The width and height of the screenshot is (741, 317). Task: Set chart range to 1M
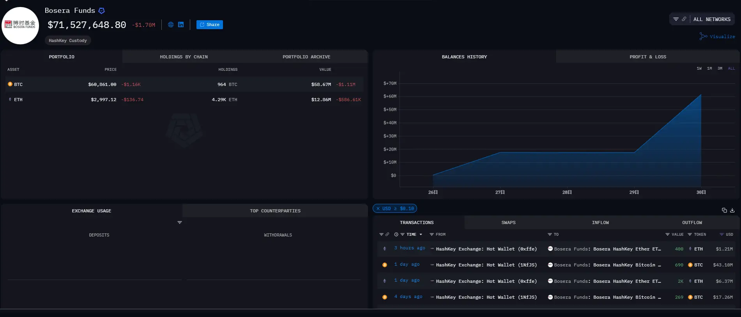click(709, 68)
